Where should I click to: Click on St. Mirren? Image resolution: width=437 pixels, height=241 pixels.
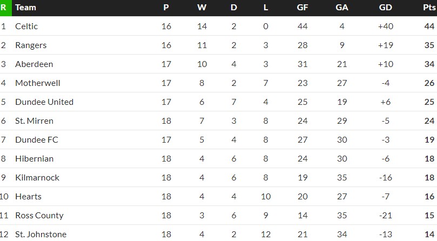pyautogui.click(x=34, y=121)
